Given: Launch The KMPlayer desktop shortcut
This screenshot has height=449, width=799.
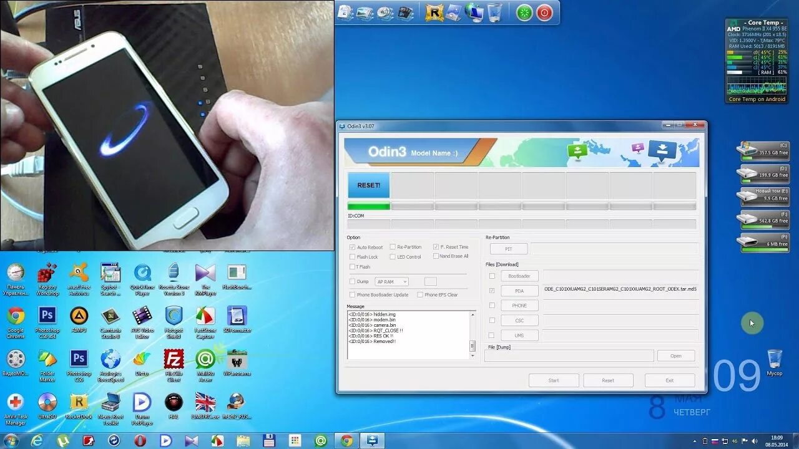Looking at the screenshot, I should [205, 279].
